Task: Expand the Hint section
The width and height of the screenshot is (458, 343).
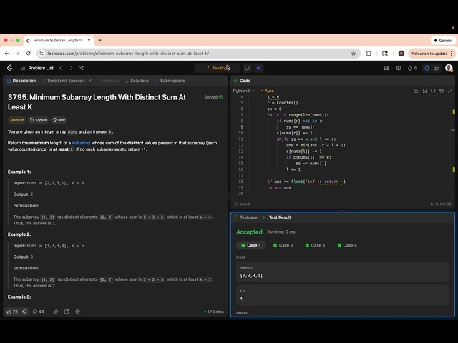Action: tap(59, 120)
